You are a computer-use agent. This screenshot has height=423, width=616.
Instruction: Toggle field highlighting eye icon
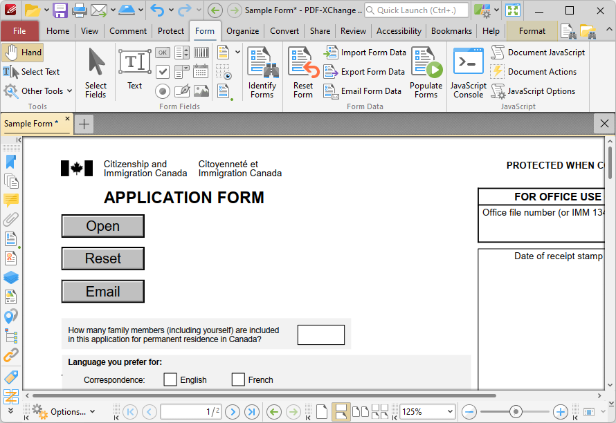point(224,72)
